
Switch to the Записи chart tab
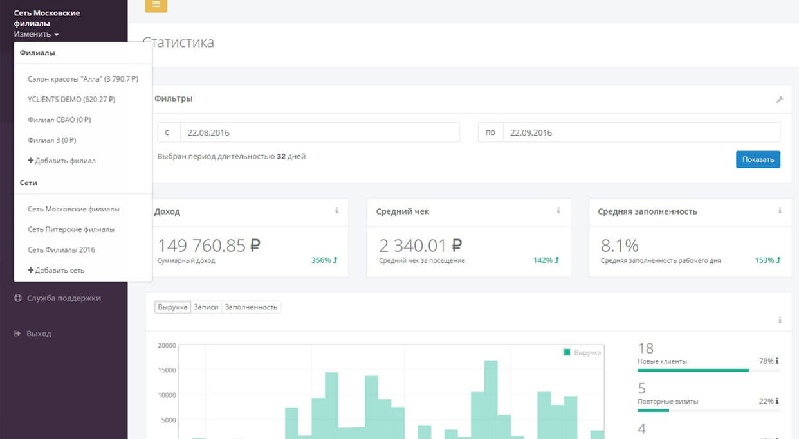[x=206, y=307]
